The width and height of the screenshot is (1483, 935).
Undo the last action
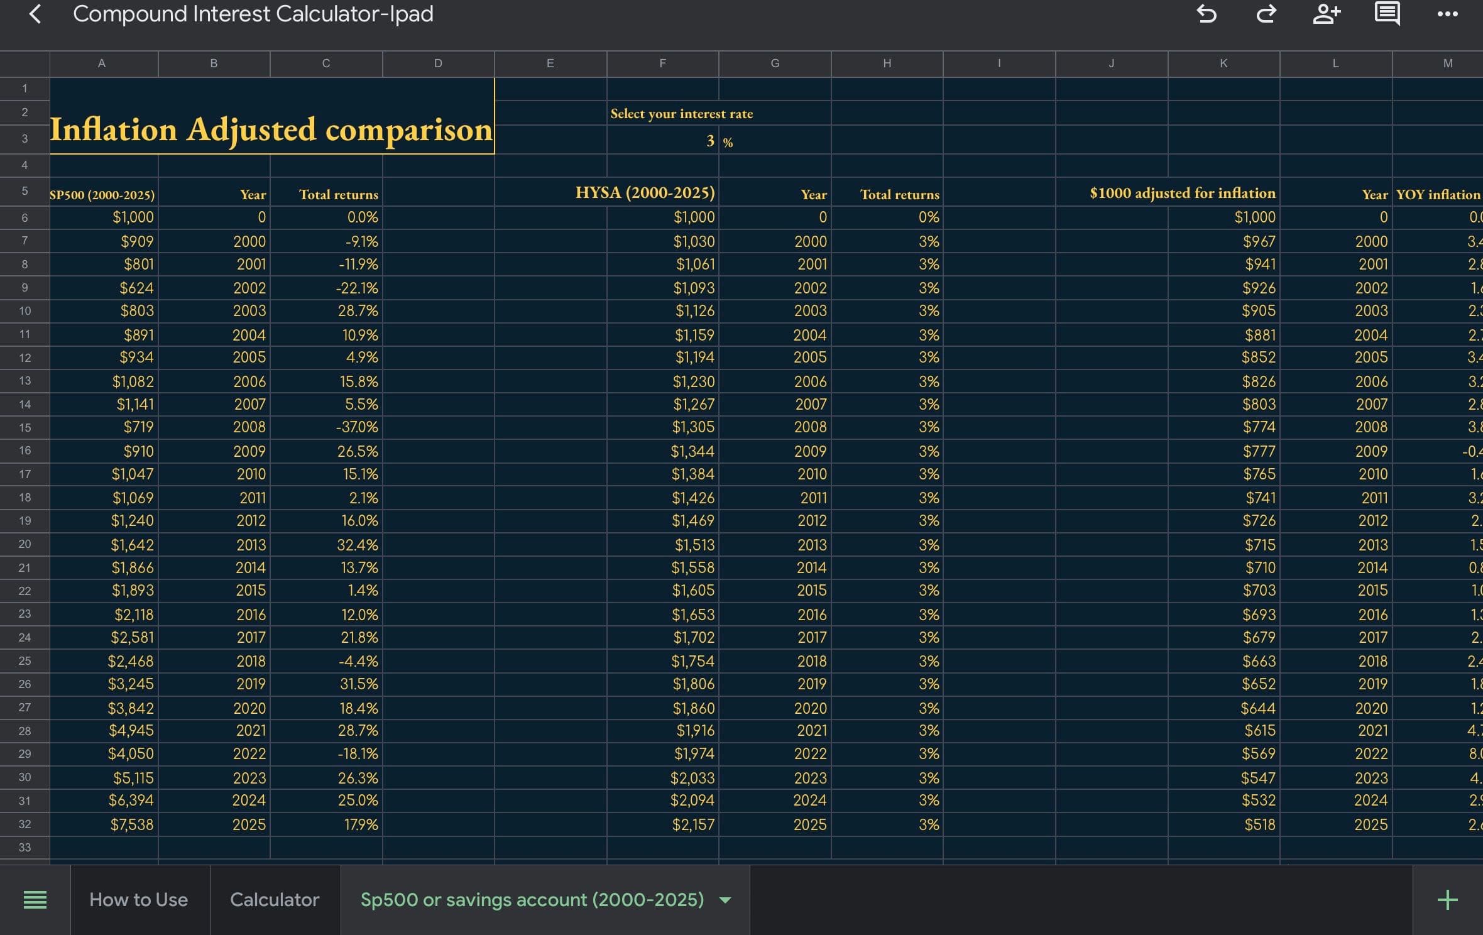(1206, 13)
